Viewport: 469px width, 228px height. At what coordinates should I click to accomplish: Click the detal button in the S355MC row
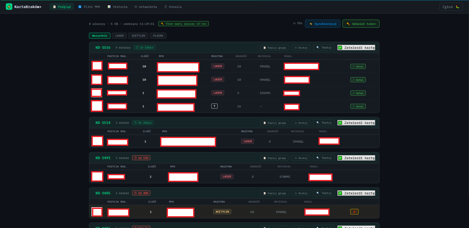[x=358, y=93]
